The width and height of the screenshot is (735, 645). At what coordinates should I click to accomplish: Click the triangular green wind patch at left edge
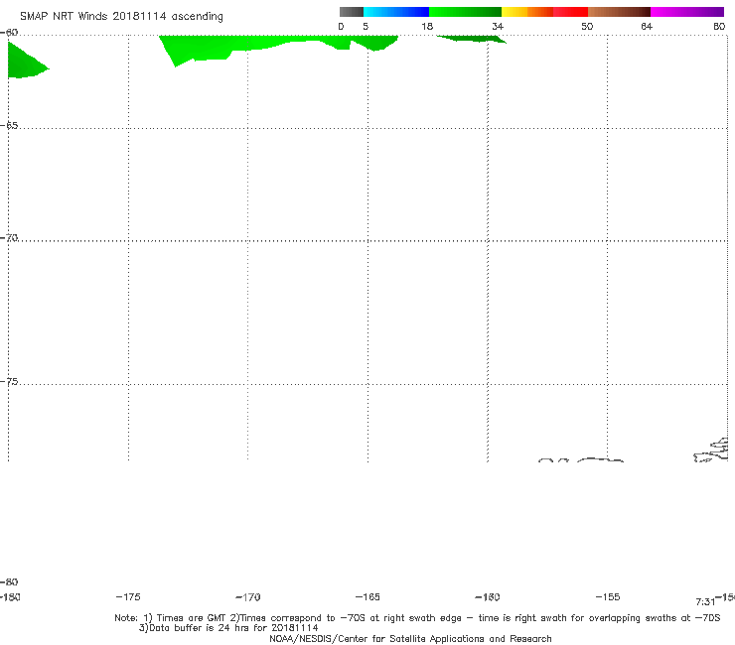tap(25, 64)
